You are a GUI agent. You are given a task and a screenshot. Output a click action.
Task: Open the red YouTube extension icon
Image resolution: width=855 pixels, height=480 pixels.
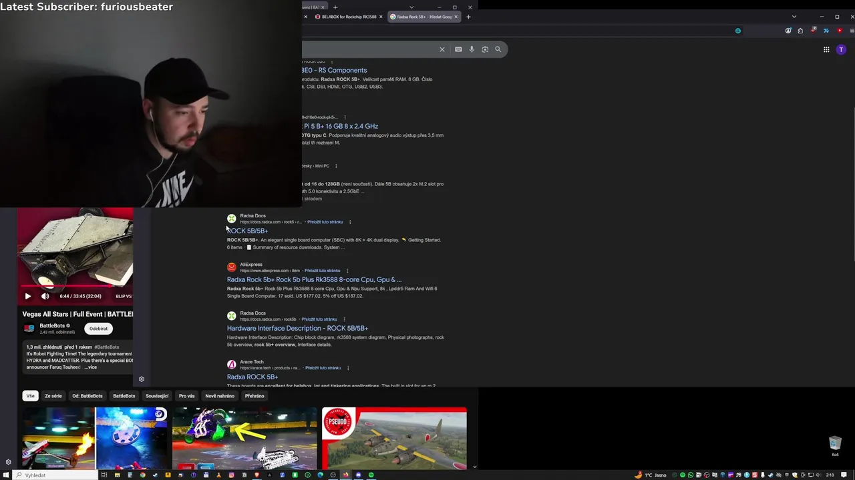840,31
